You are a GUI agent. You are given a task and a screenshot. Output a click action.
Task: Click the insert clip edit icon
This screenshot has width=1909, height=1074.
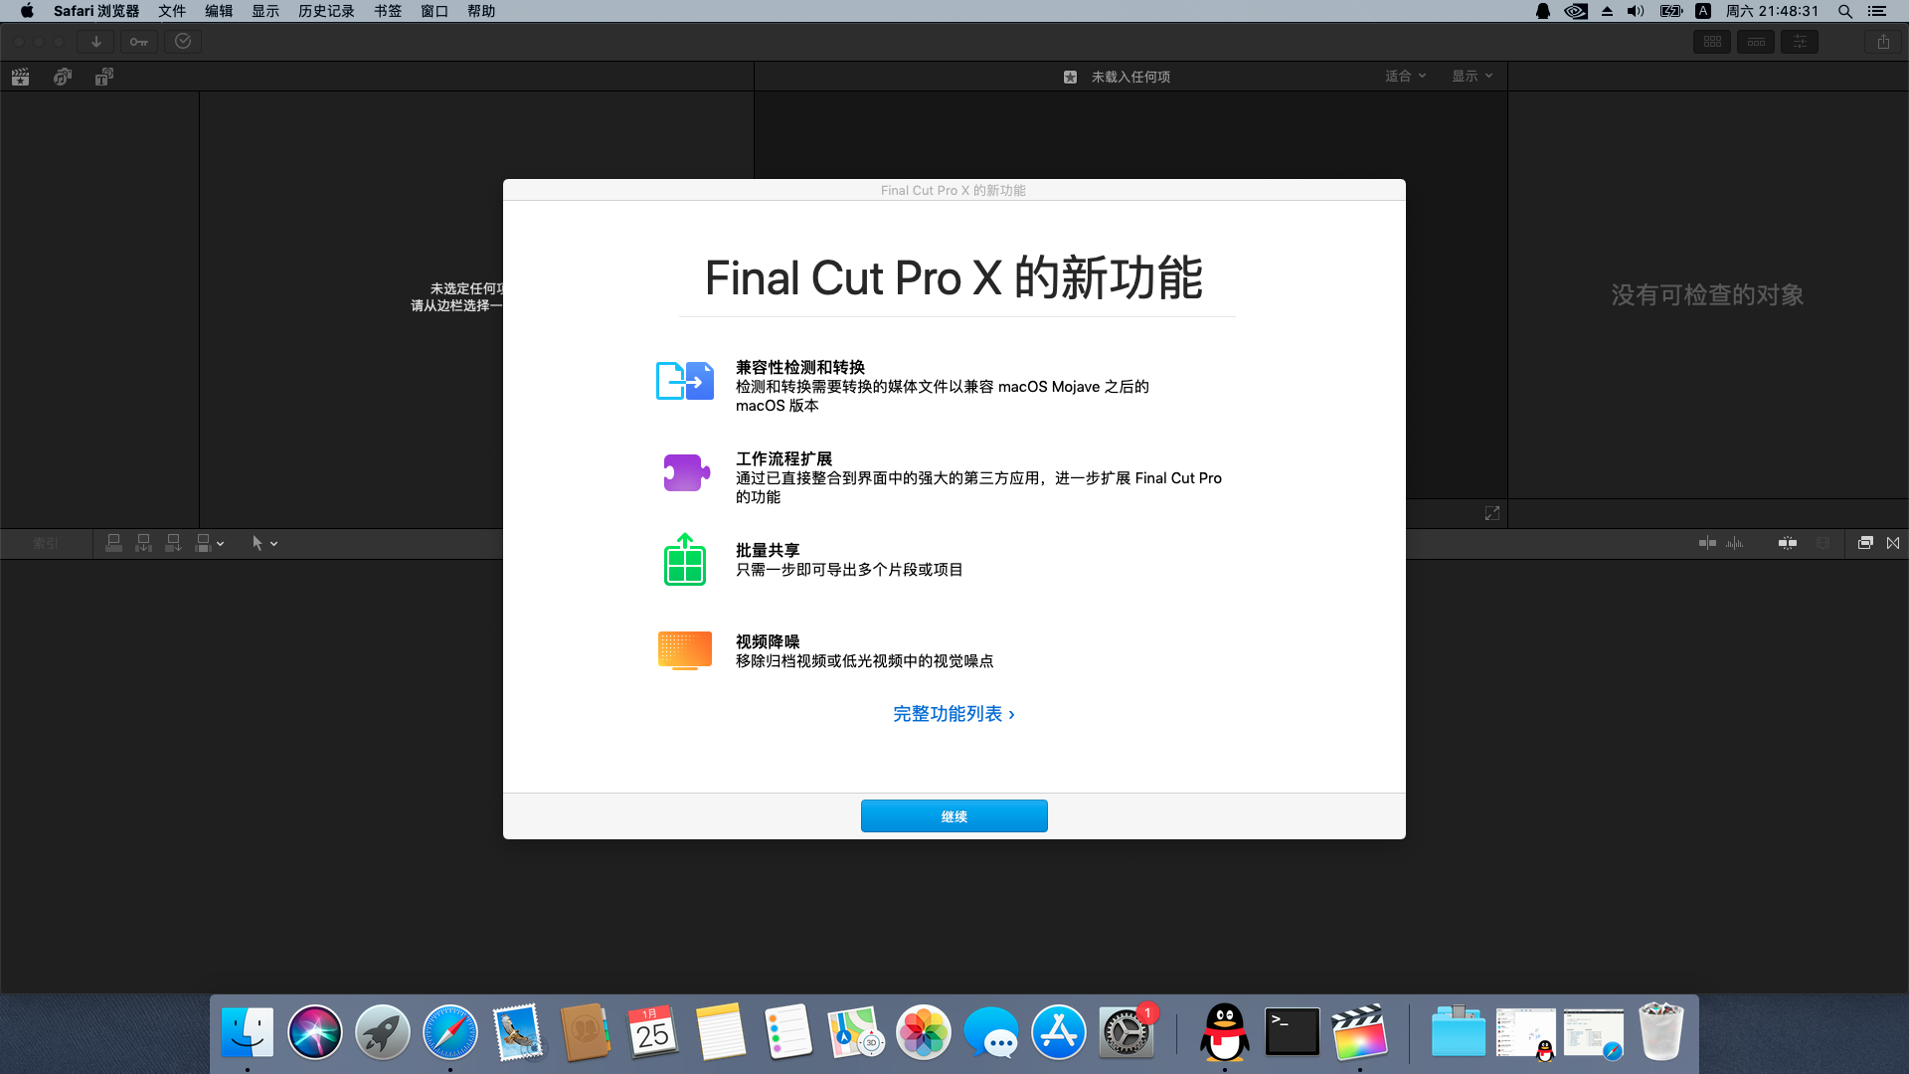(x=144, y=543)
